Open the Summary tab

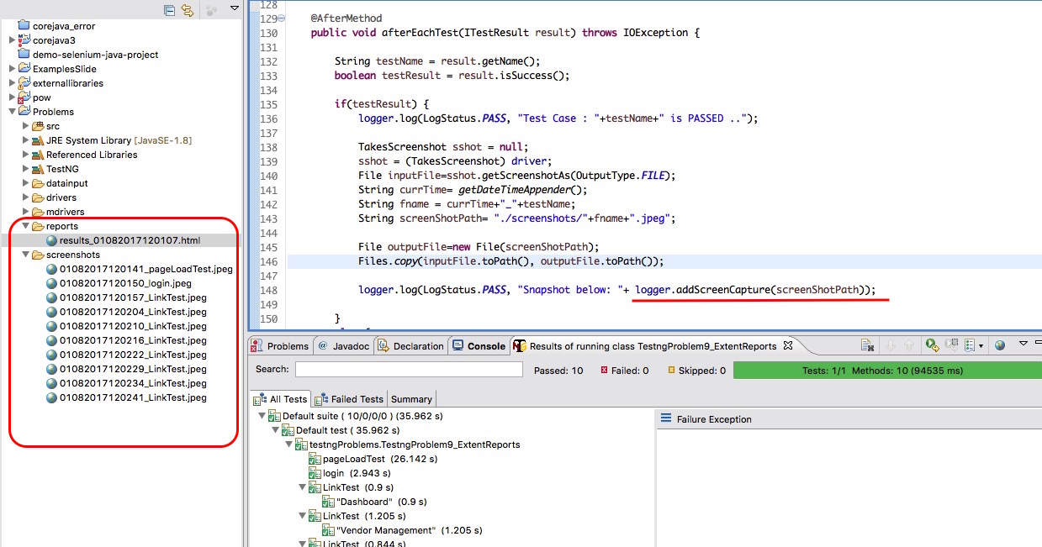click(411, 399)
